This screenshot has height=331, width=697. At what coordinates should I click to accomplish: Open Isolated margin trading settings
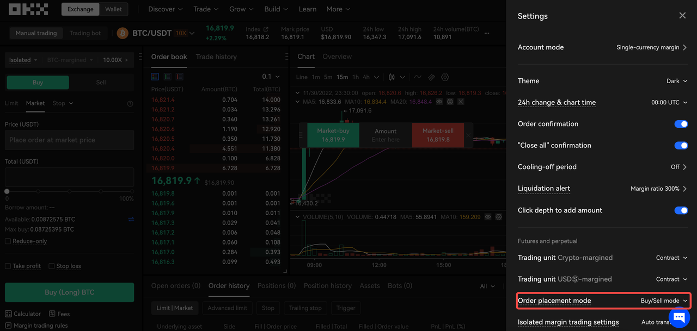[568, 322]
